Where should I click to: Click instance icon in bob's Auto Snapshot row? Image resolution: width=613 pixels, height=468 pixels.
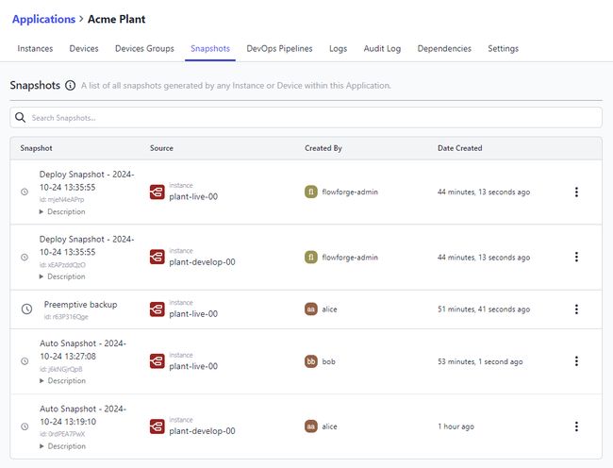pos(157,361)
